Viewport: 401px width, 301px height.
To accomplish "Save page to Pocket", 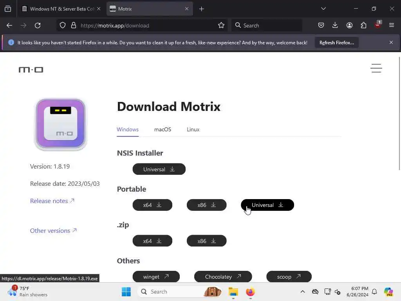I will pos(321,25).
